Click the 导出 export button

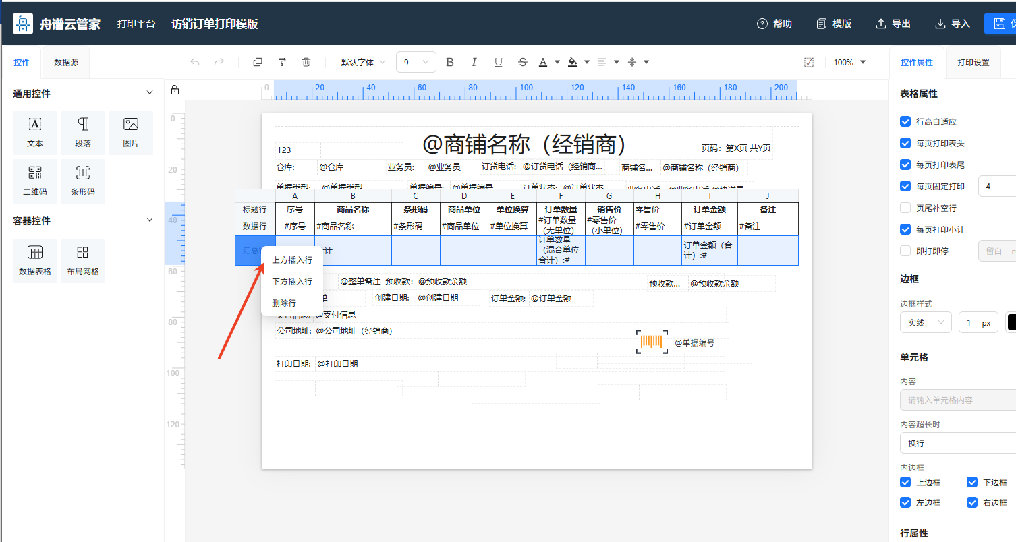[x=893, y=24]
